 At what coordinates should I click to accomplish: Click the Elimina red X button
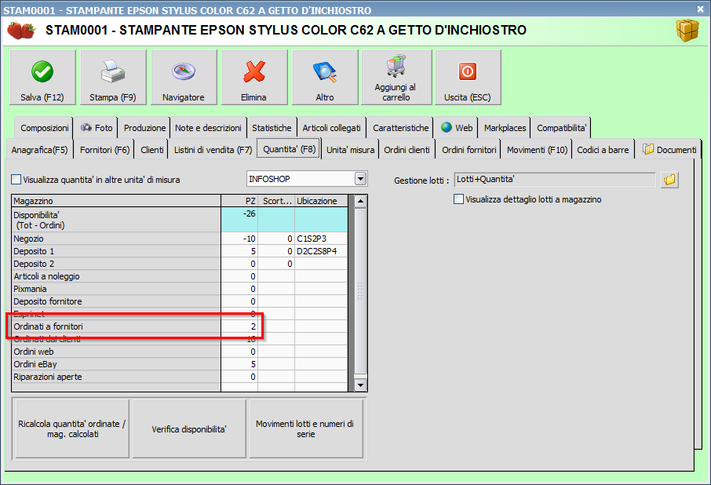(254, 78)
